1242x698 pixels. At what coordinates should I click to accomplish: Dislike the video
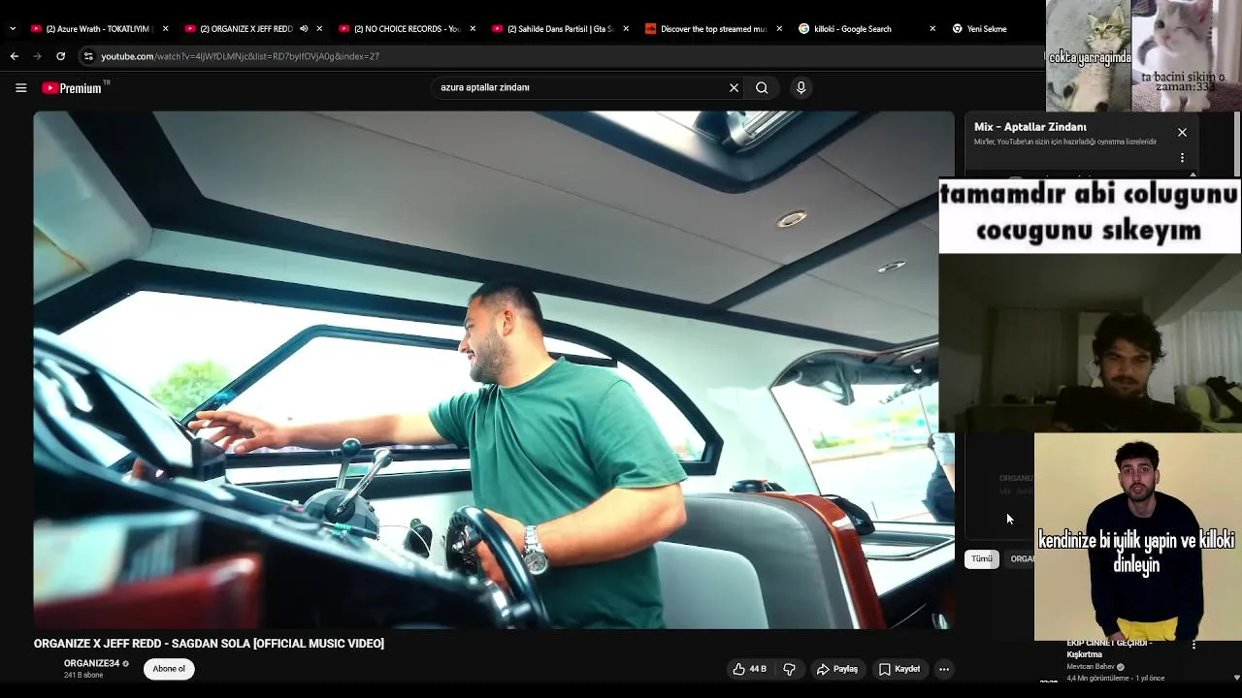coord(789,669)
